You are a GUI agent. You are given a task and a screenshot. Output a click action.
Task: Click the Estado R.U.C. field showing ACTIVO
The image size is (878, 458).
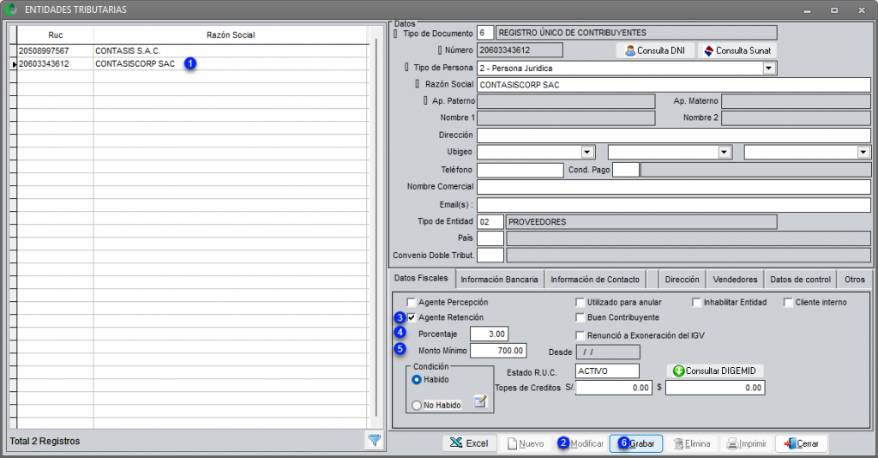tap(607, 371)
